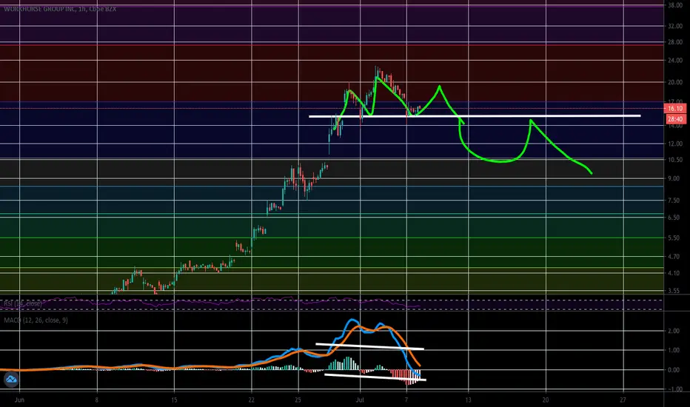Image resolution: width=690 pixels, height=407 pixels.
Task: Click the 16.10 current price tag
Action: (674, 108)
